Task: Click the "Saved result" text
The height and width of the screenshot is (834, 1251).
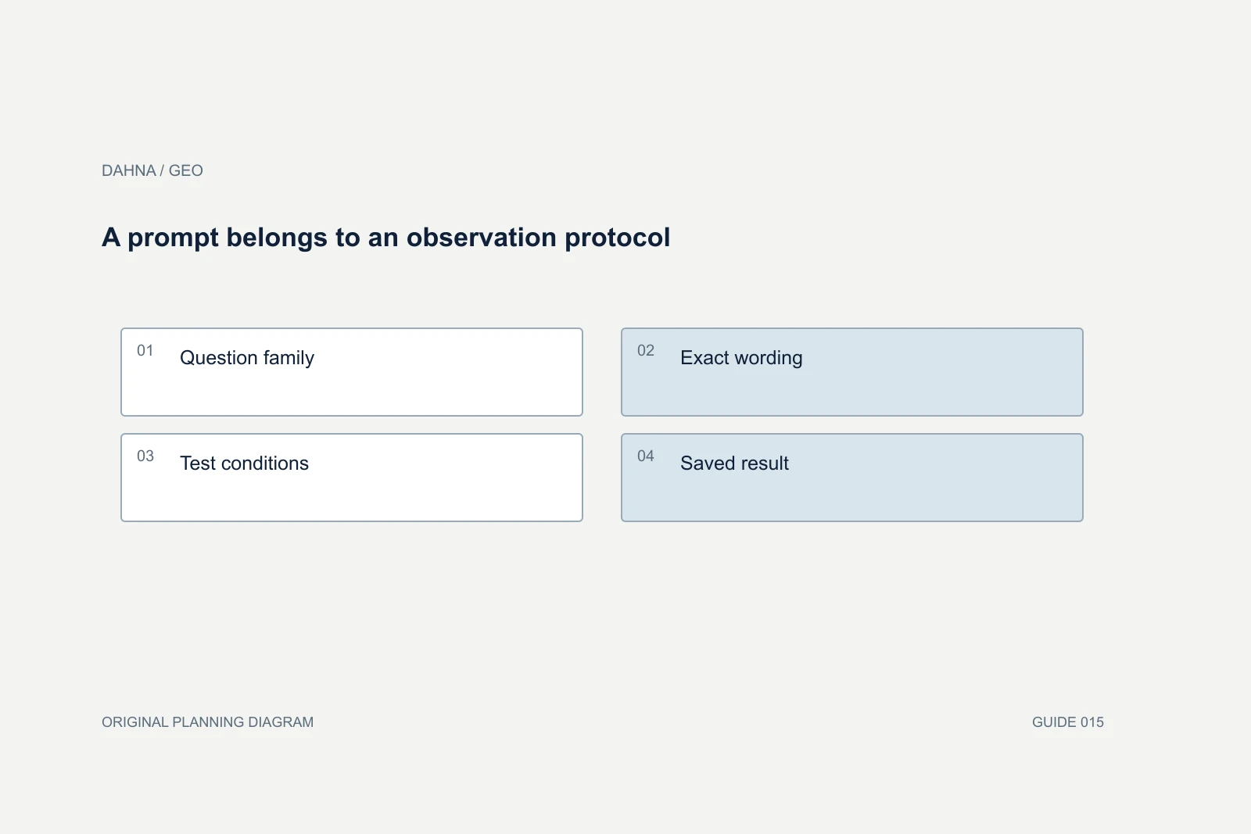Action: click(x=734, y=464)
